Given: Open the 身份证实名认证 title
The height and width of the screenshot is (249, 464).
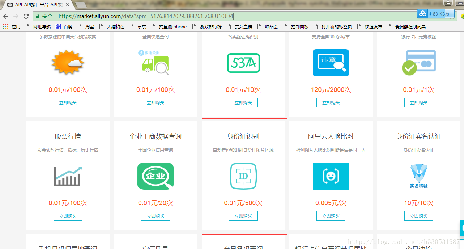Looking at the screenshot, I should click(419, 136).
